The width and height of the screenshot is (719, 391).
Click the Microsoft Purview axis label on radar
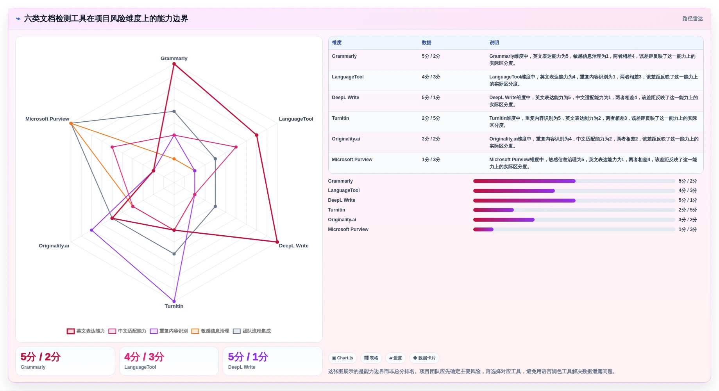(x=47, y=119)
